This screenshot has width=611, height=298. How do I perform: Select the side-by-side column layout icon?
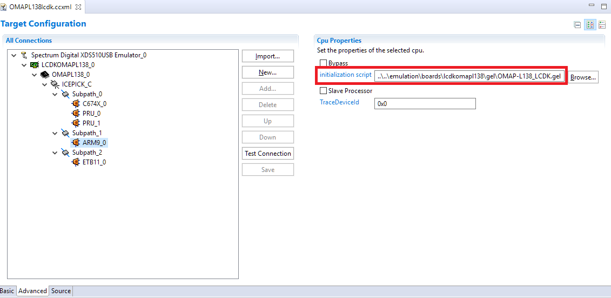point(590,25)
